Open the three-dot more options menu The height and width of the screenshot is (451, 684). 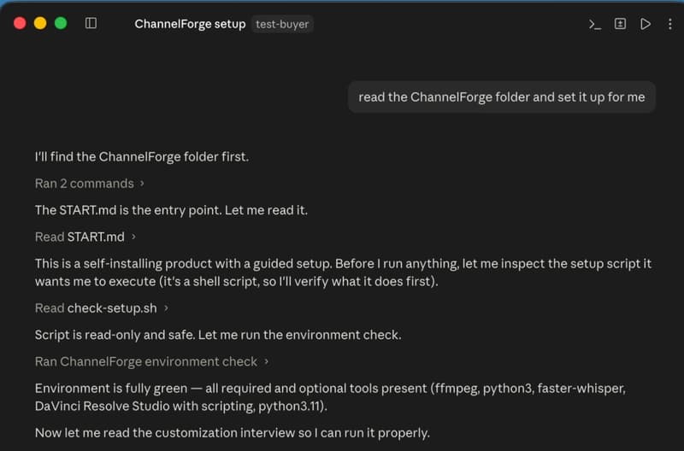(670, 24)
